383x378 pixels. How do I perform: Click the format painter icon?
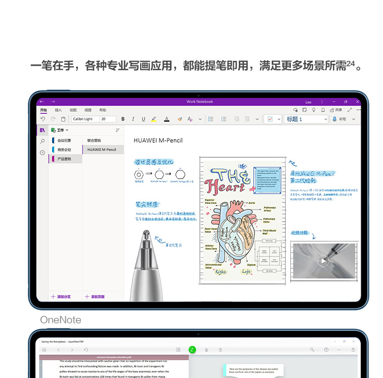[x=180, y=119]
